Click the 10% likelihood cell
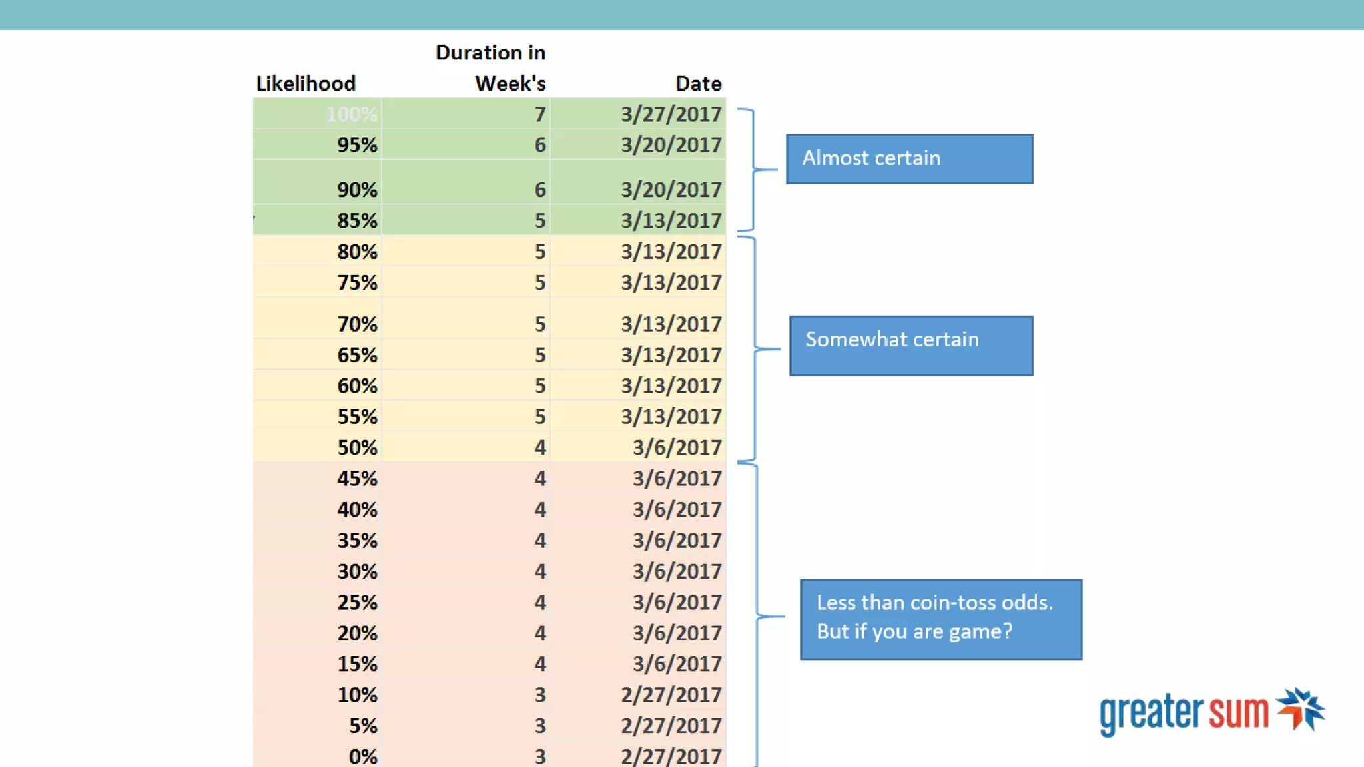 [357, 695]
